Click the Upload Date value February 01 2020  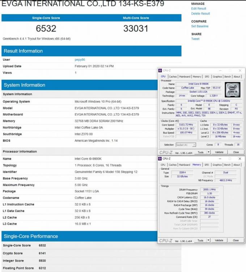pyautogui.click(x=94, y=66)
